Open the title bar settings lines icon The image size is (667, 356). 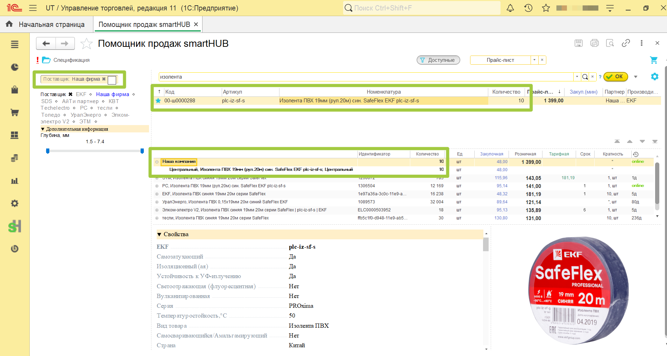pos(610,8)
